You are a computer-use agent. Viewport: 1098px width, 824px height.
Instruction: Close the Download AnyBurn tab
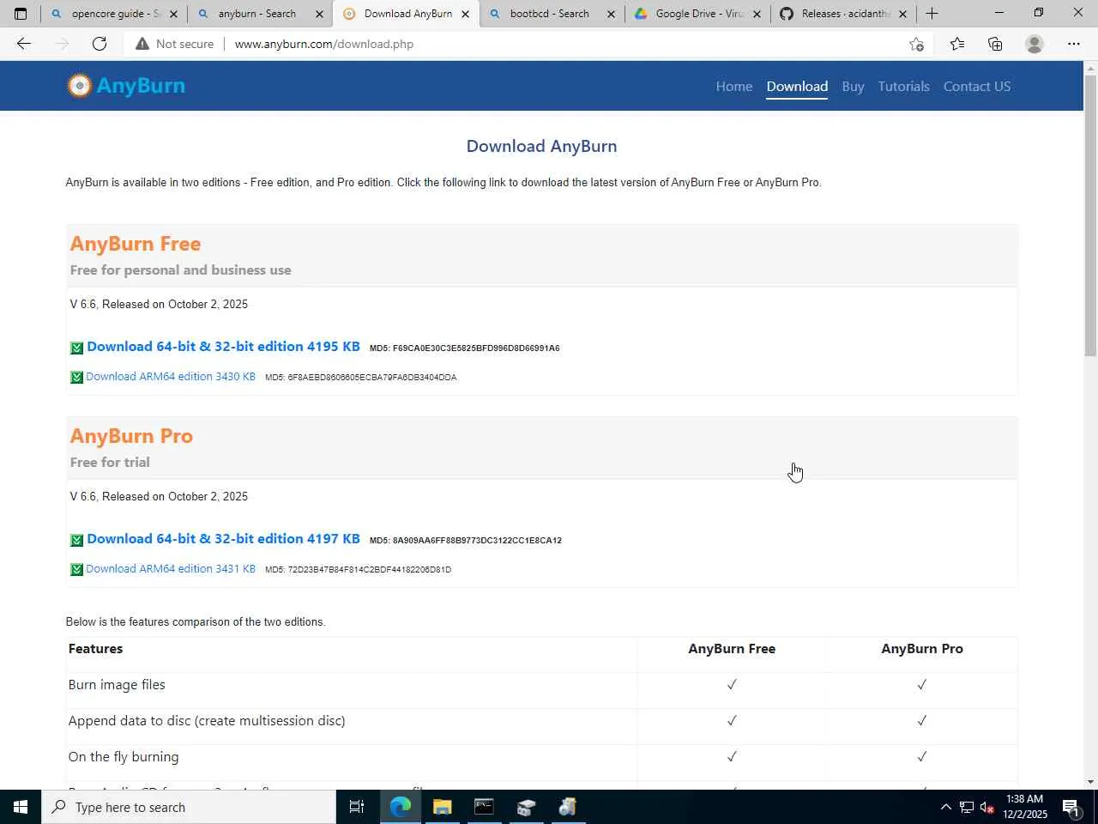coord(465,14)
